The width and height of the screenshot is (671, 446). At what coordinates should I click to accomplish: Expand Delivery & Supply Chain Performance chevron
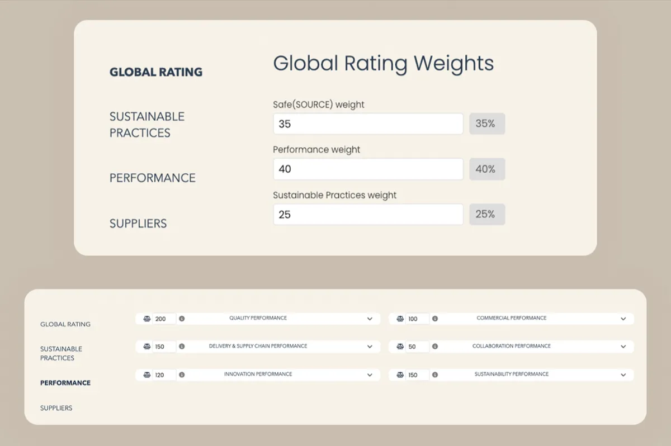pyautogui.click(x=370, y=347)
